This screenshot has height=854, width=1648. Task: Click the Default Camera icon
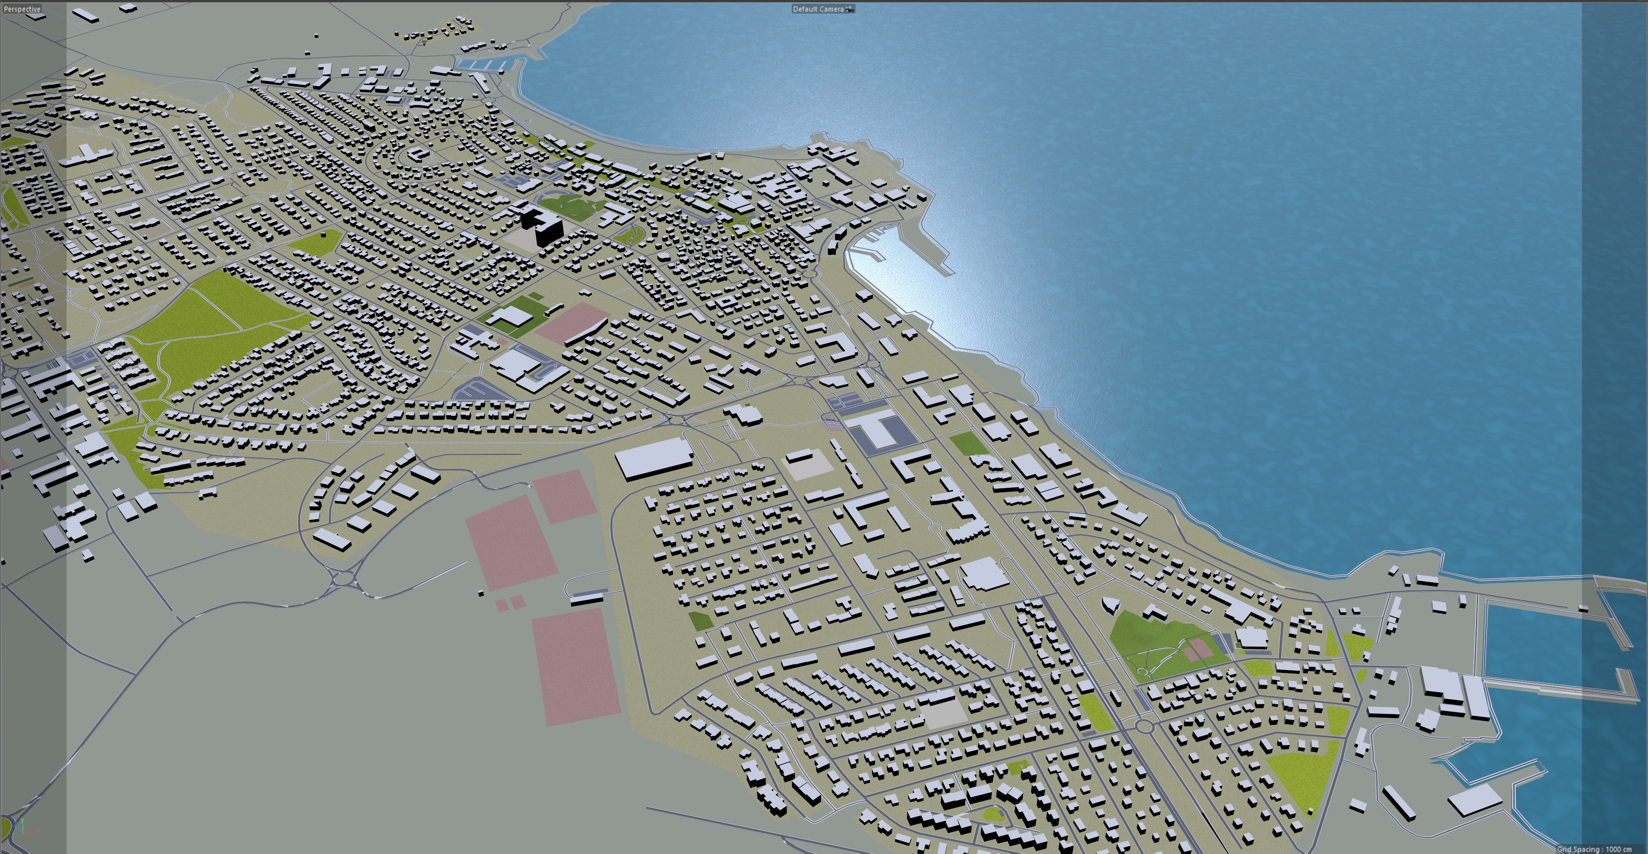[849, 9]
